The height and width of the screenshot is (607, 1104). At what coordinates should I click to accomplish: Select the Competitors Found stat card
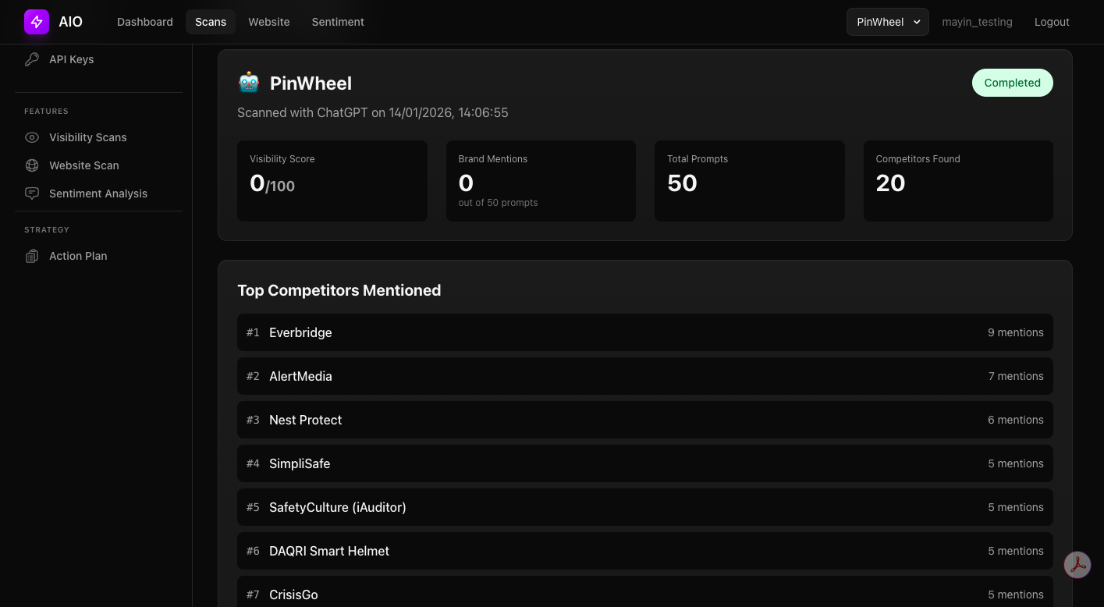958,181
